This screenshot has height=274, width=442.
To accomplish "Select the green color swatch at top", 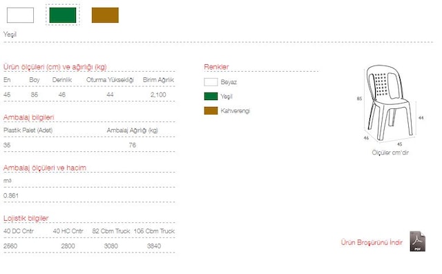I will pos(63,15).
